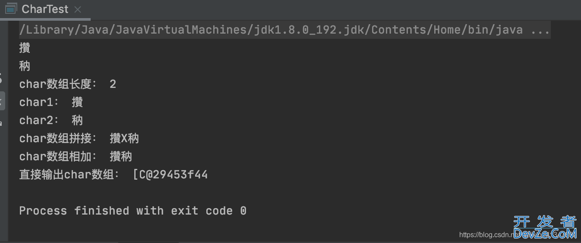The image size is (581, 243).
Task: Click the blue 开发者 watermark text
Action: coord(545,222)
